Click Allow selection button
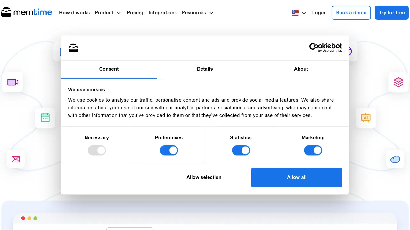Screen dimensions: 410x230 [204, 177]
